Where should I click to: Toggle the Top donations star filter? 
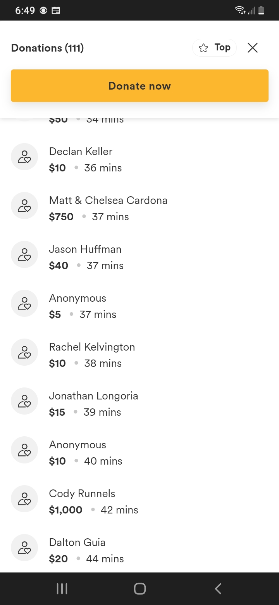[x=214, y=48]
